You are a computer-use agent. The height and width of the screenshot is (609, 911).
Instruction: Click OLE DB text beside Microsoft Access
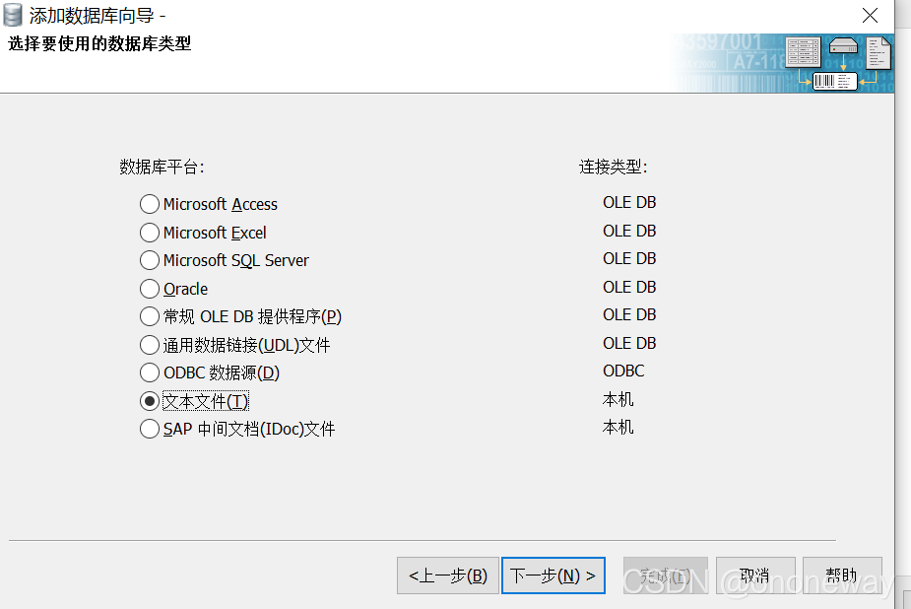(x=629, y=202)
